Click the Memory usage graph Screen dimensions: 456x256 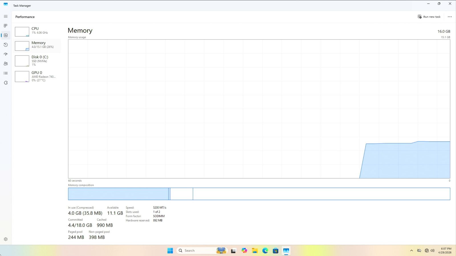[259, 109]
